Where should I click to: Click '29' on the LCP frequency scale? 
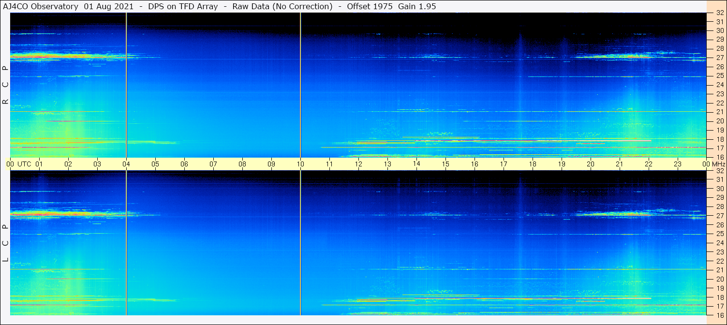[719, 198]
